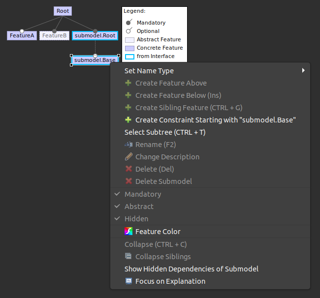This screenshot has width=320, height=298.
Task: Click the Legend: title text
Action: [134, 11]
